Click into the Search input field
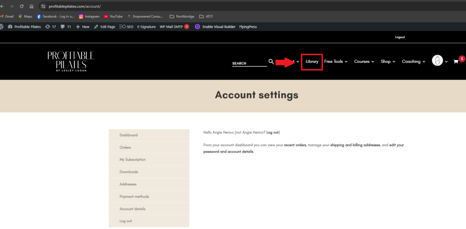 249,63
